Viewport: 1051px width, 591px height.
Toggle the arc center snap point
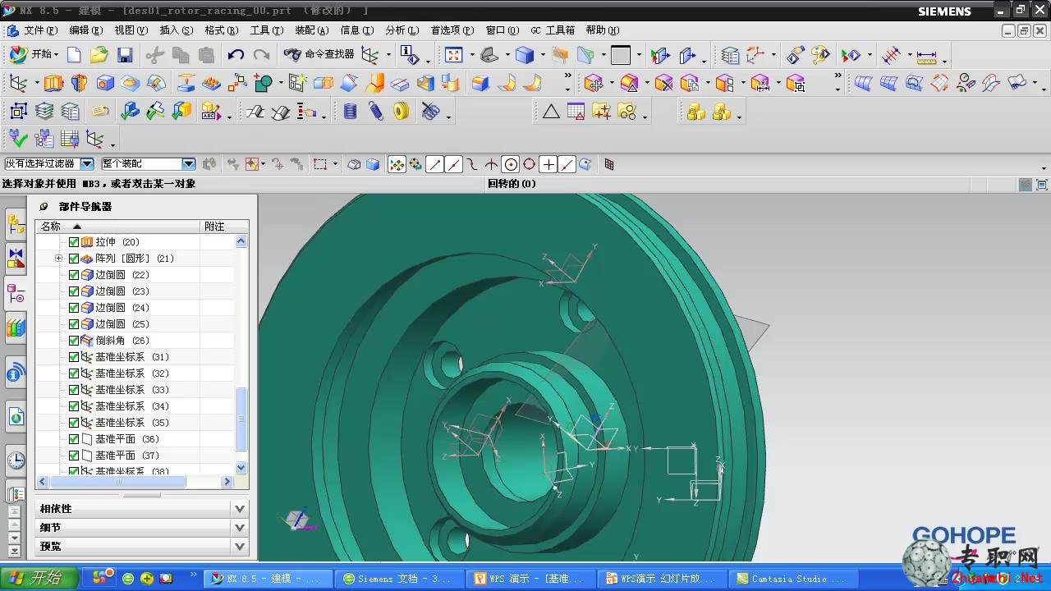tap(511, 164)
